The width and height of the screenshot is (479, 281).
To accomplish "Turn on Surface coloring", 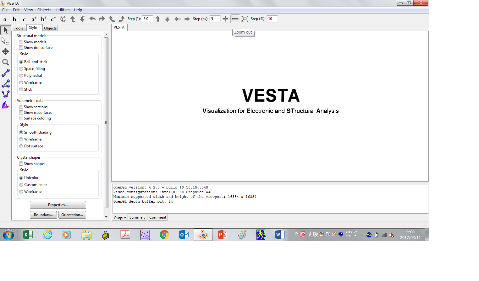I will (21, 118).
